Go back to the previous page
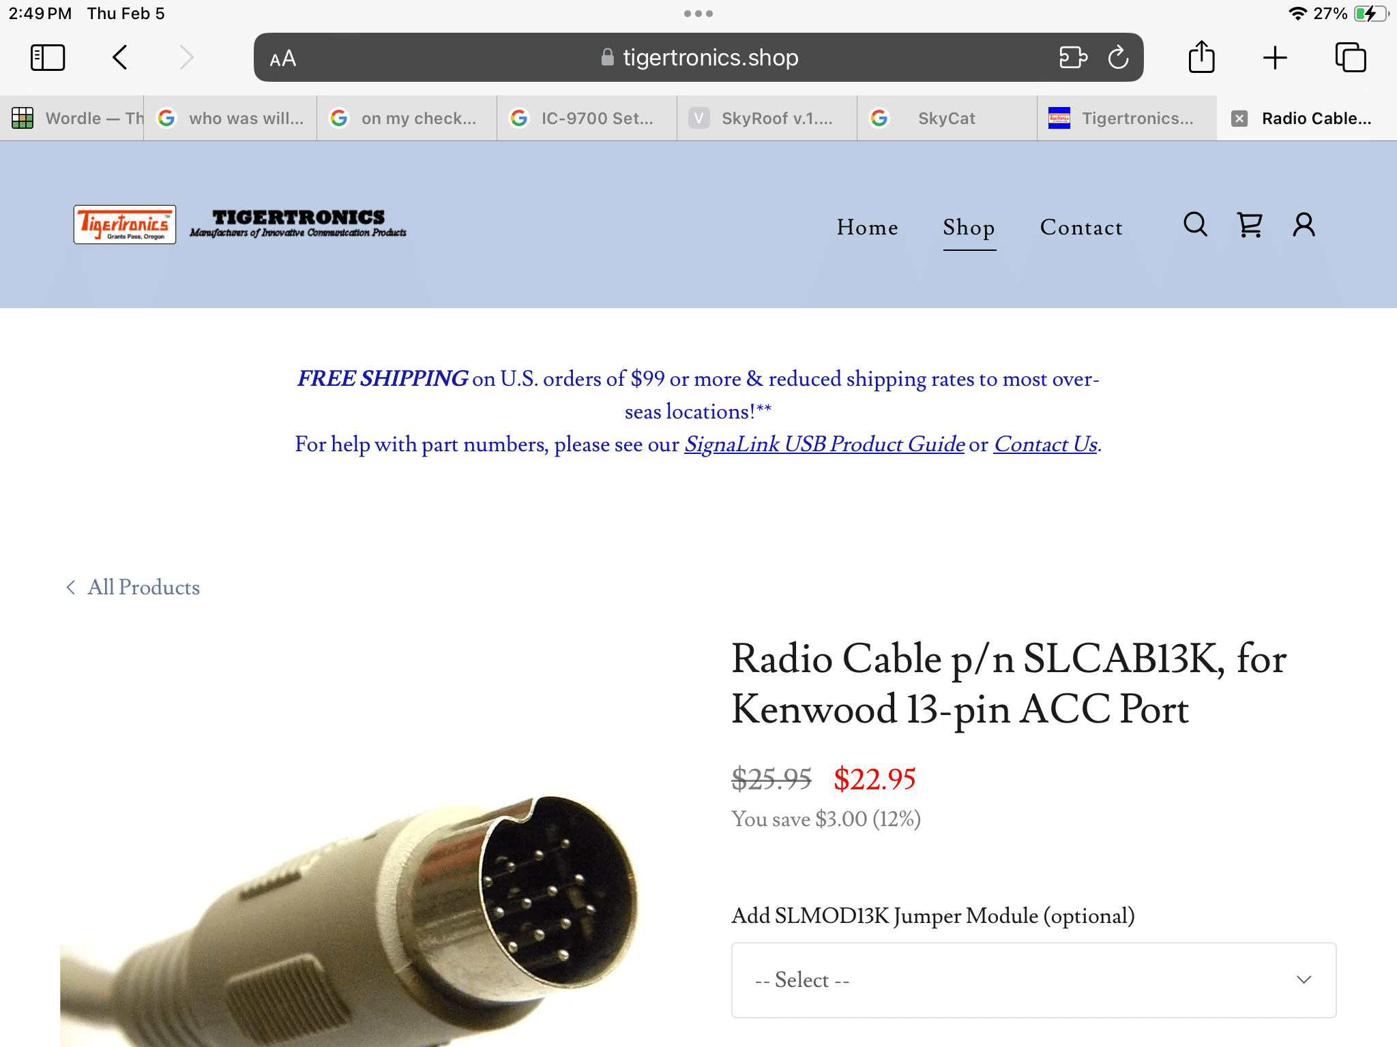This screenshot has height=1047, width=1397. point(120,58)
